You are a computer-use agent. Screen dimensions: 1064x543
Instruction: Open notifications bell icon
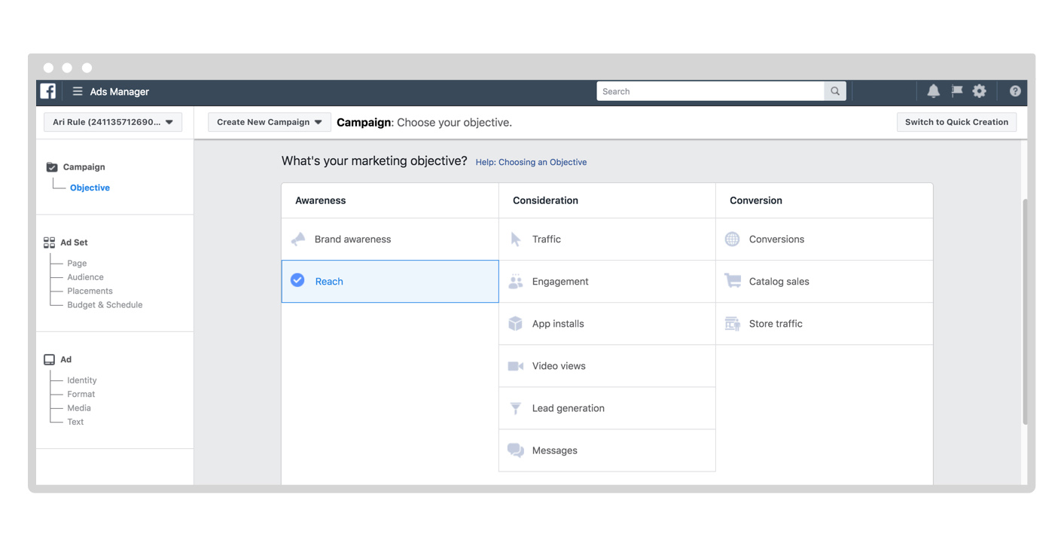coord(933,91)
